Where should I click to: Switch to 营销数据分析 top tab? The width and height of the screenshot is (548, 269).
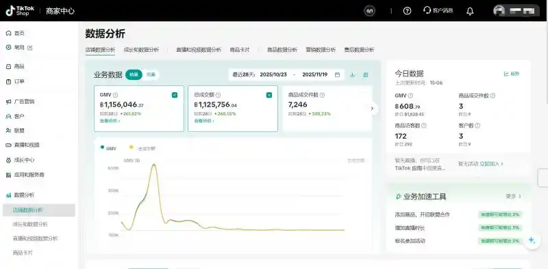[x=321, y=50]
